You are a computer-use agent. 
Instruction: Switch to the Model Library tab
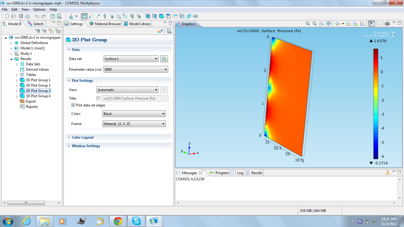[x=137, y=24]
